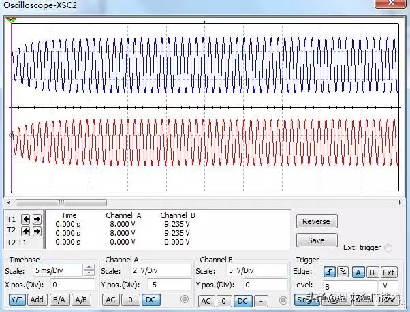Click the cursor marker triangle above the waveform

pos(11,20)
